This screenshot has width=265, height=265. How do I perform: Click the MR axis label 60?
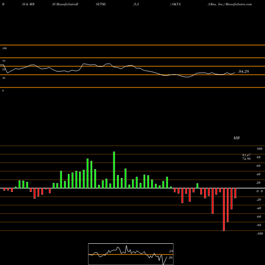point(258,166)
